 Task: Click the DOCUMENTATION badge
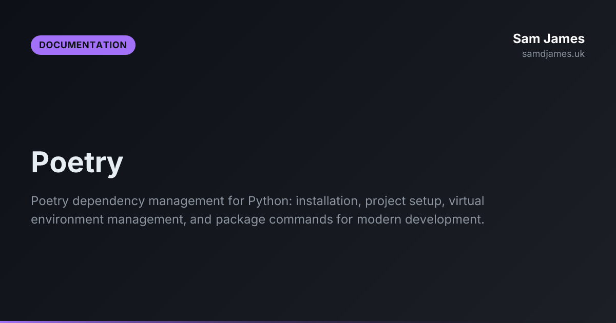click(83, 45)
